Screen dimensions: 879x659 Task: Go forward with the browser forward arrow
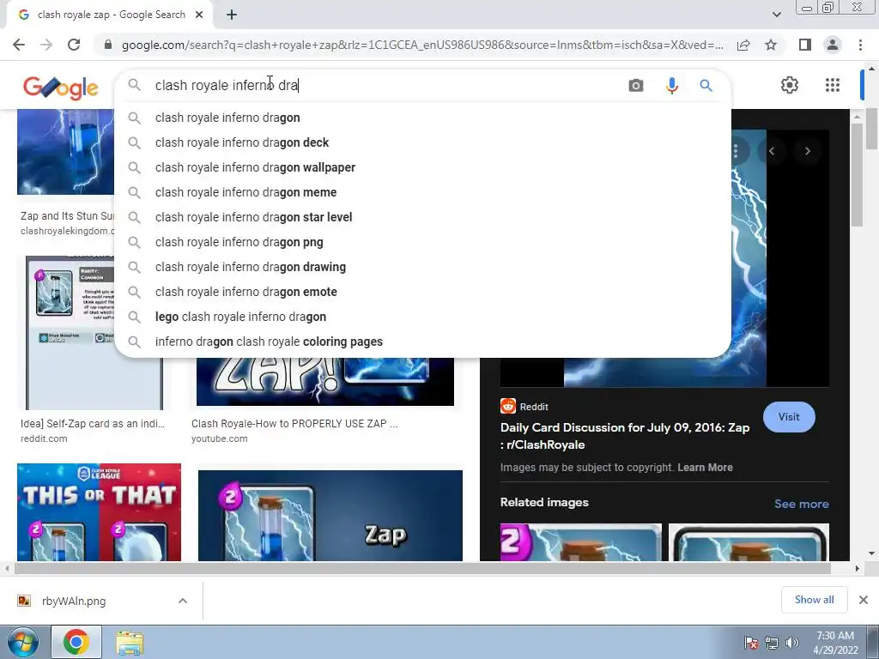(x=46, y=45)
